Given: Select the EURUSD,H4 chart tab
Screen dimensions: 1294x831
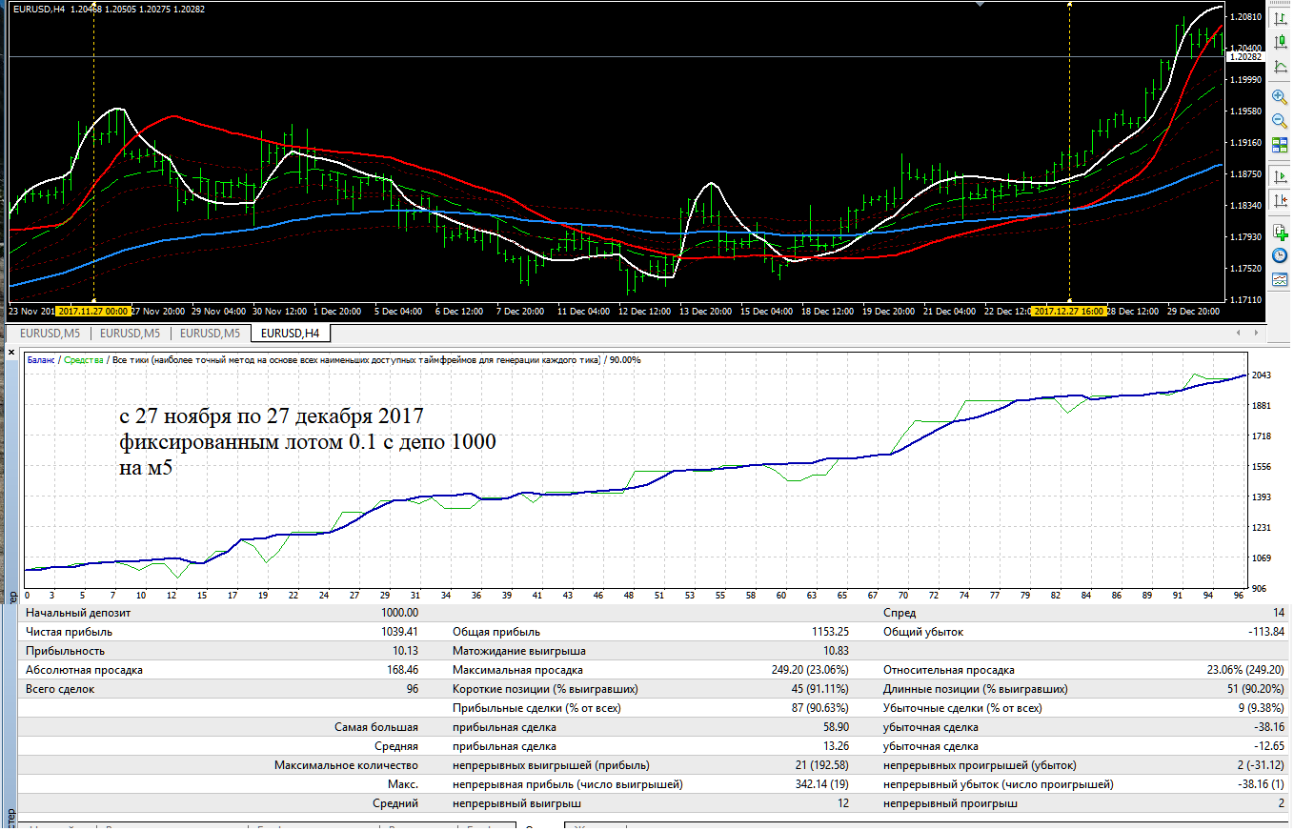Looking at the screenshot, I should (x=290, y=333).
